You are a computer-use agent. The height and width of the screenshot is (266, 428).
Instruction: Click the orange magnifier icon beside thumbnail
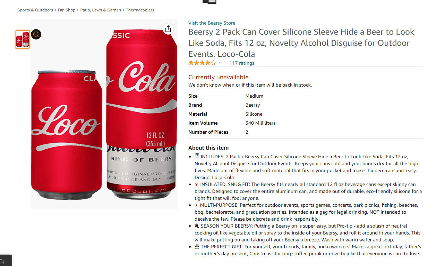coord(36,34)
